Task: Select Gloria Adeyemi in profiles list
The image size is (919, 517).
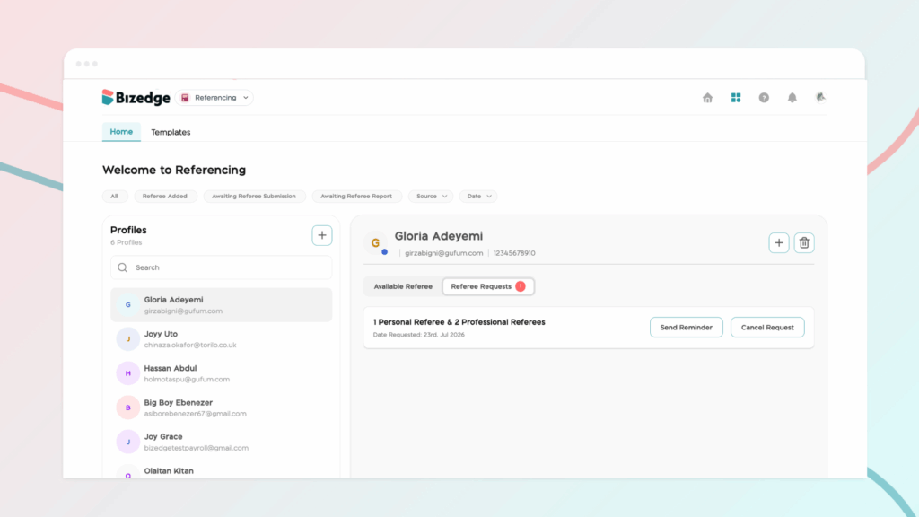Action: [221, 305]
